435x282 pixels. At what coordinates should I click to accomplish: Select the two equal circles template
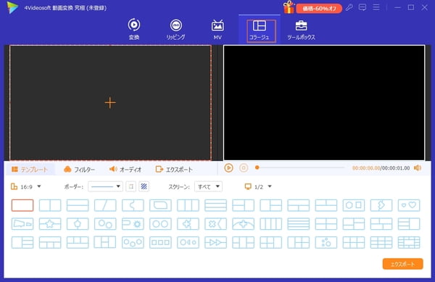coord(160,224)
